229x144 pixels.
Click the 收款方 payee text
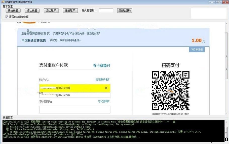pos(66,40)
